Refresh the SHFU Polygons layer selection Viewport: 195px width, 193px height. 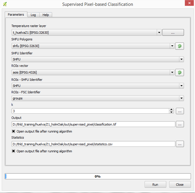pos(179,46)
